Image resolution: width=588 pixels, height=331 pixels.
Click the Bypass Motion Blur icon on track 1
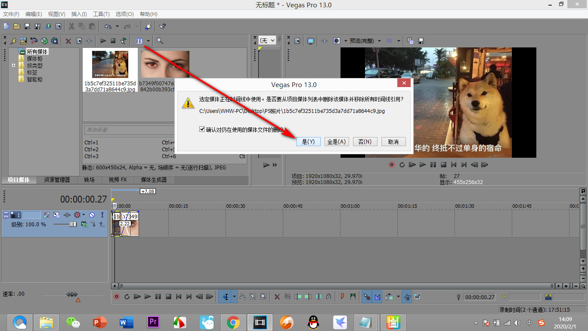[46, 215]
